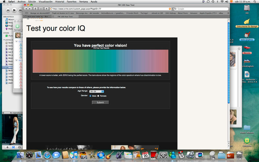259x162 pixels.
Task: Toggle shuffle in the iTunes window
Action: 13,147
